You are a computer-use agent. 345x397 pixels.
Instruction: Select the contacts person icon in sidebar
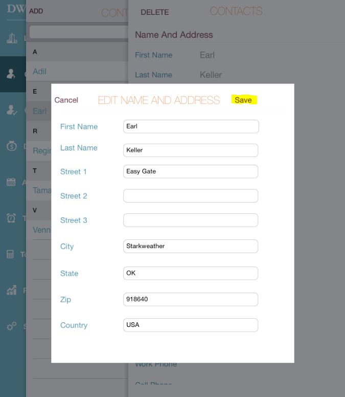(x=11, y=74)
